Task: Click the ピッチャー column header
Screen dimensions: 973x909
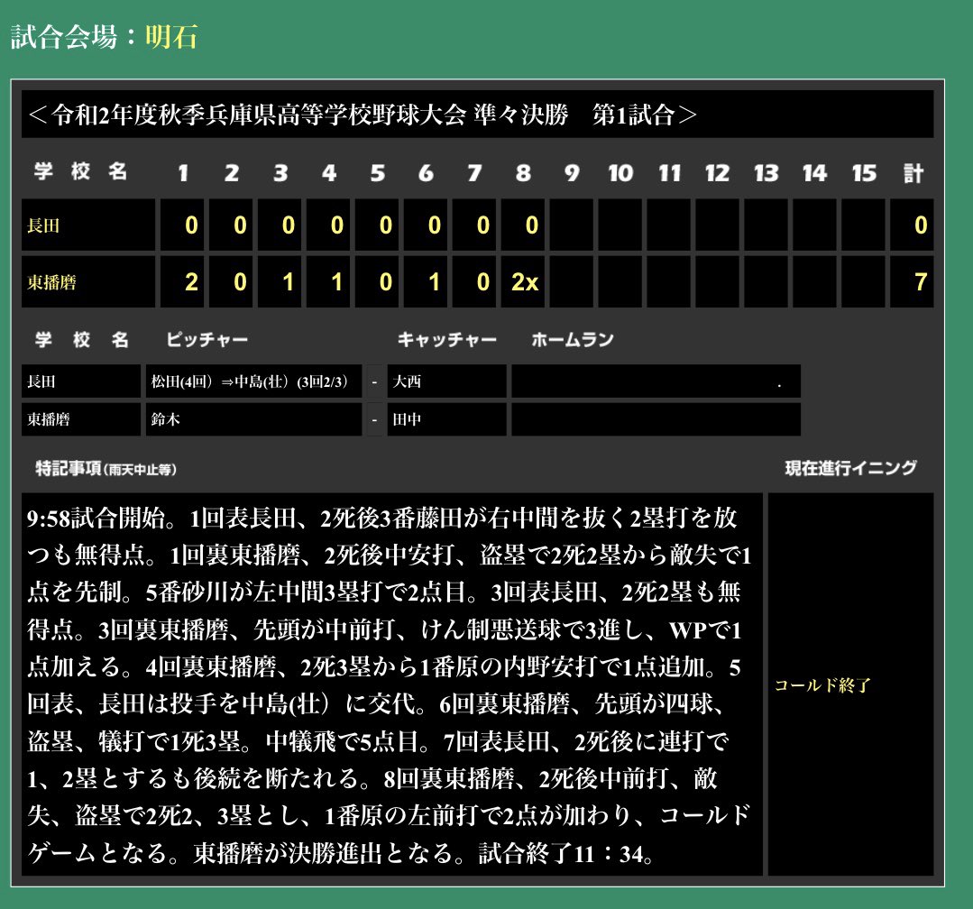Action: click(207, 339)
